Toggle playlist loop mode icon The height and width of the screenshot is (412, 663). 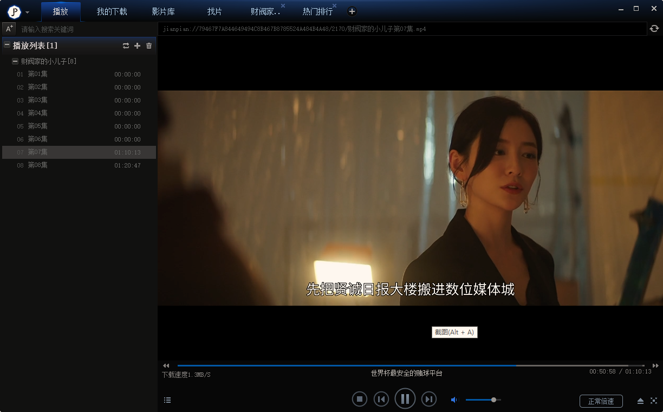(126, 46)
